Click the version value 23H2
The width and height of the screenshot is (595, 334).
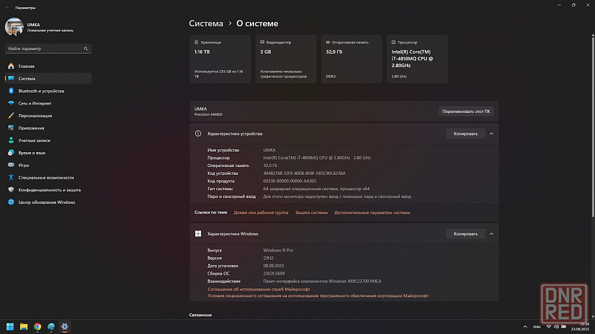pos(268,258)
